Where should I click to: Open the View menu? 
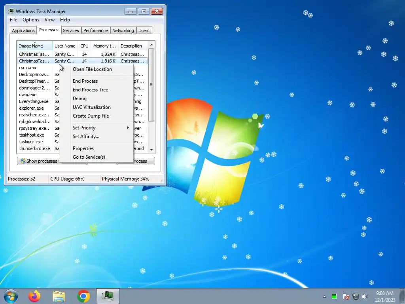click(49, 20)
